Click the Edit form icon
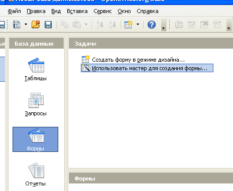The width and height of the screenshot is (233, 191). (x=191, y=25)
